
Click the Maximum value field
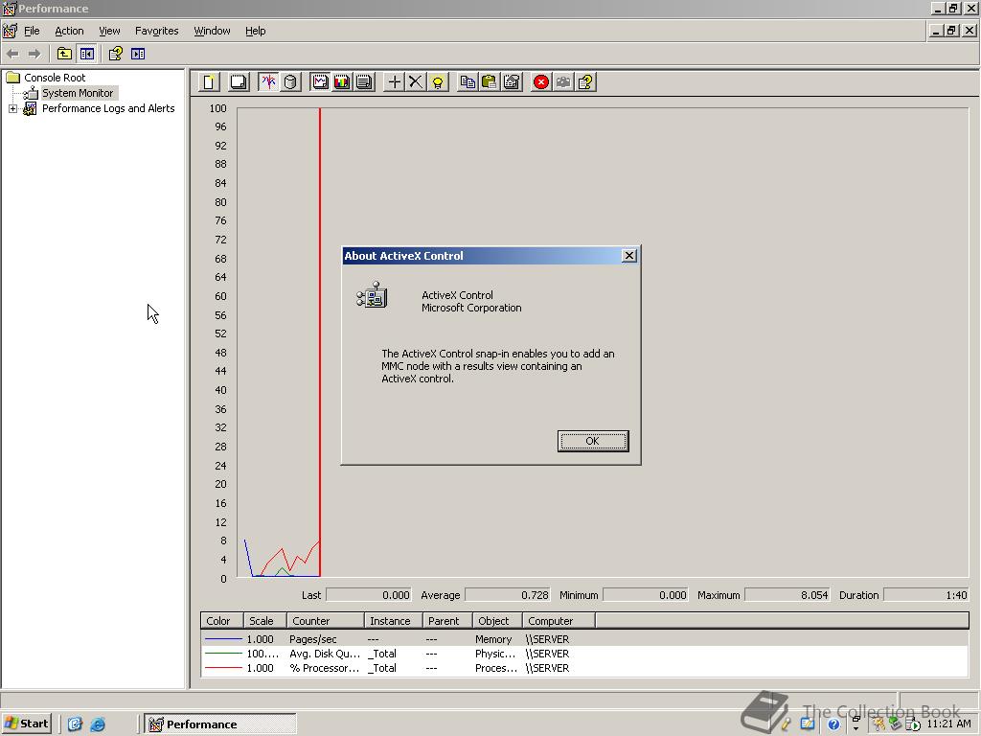coord(787,595)
